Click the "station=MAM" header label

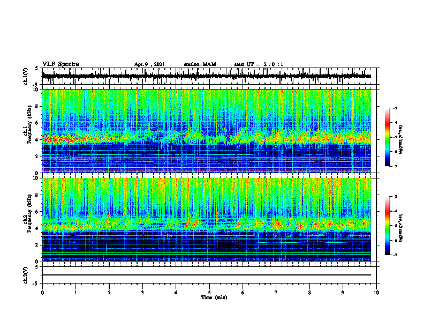[x=200, y=64]
